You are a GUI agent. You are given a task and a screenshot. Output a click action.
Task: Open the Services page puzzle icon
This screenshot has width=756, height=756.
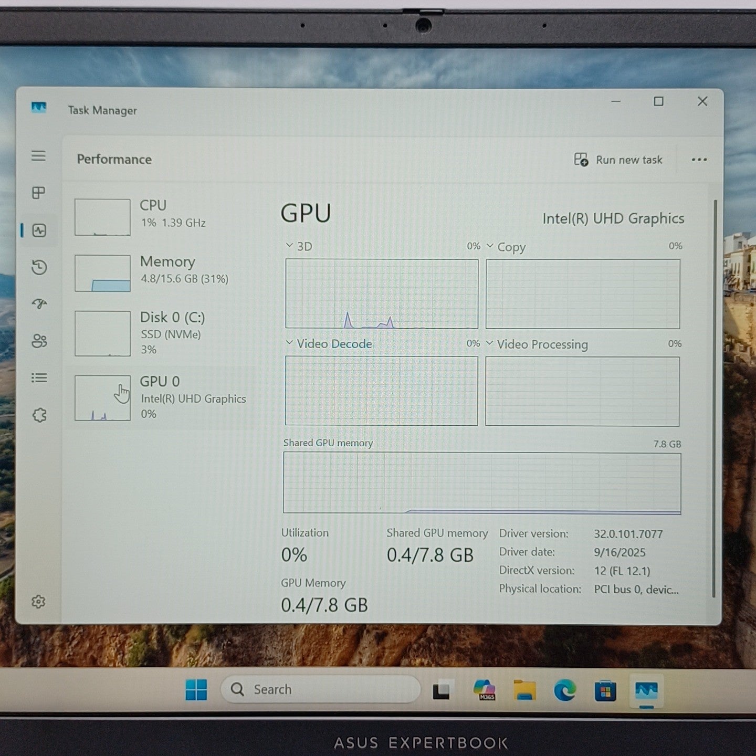click(x=39, y=415)
